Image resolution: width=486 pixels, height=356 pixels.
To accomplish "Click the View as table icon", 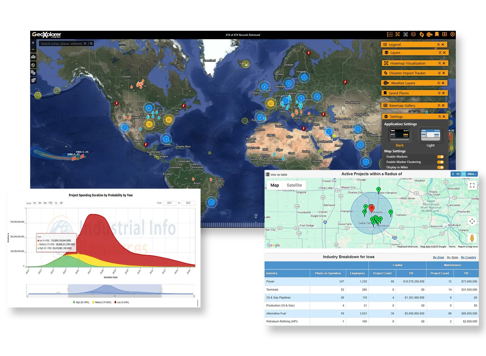I will point(268,174).
